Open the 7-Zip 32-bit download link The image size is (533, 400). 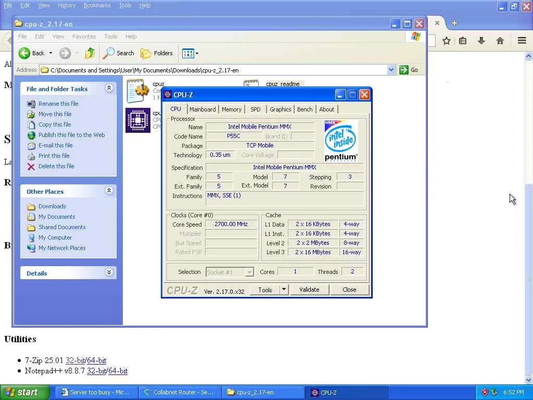75,360
